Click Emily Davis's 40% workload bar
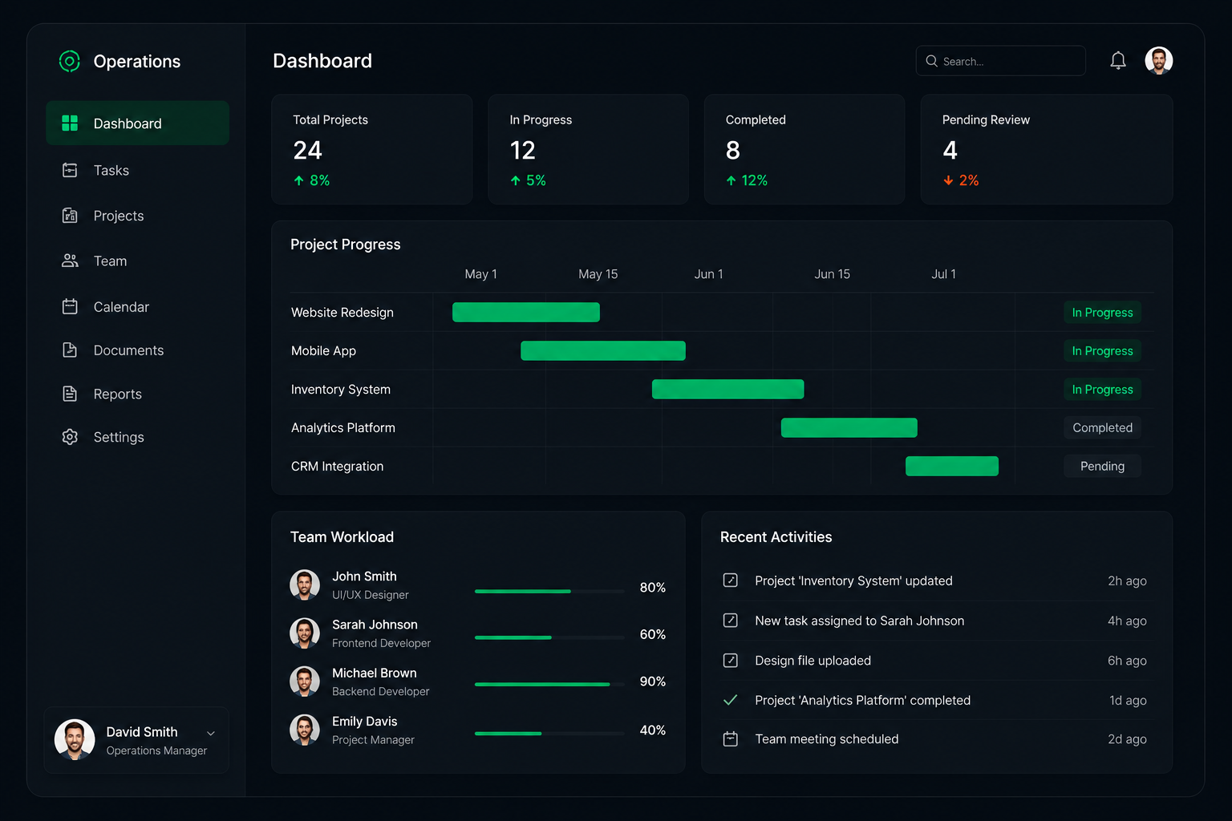The image size is (1232, 821). point(549,733)
